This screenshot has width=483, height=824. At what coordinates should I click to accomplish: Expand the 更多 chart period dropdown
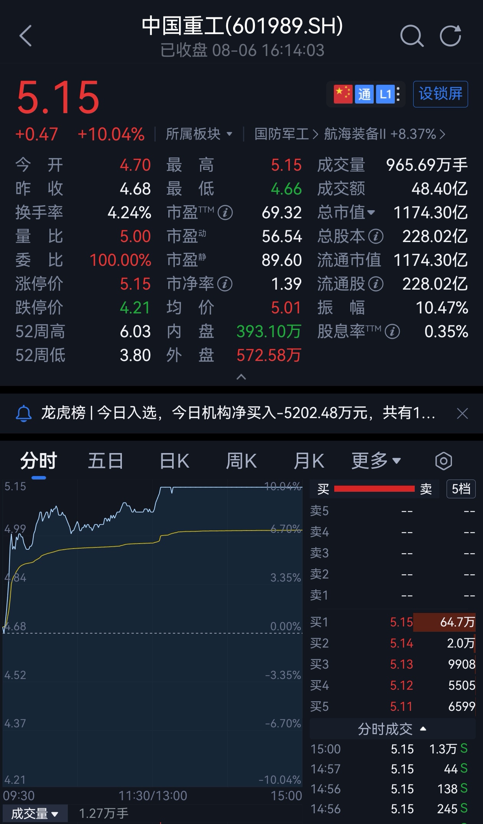[x=376, y=461]
